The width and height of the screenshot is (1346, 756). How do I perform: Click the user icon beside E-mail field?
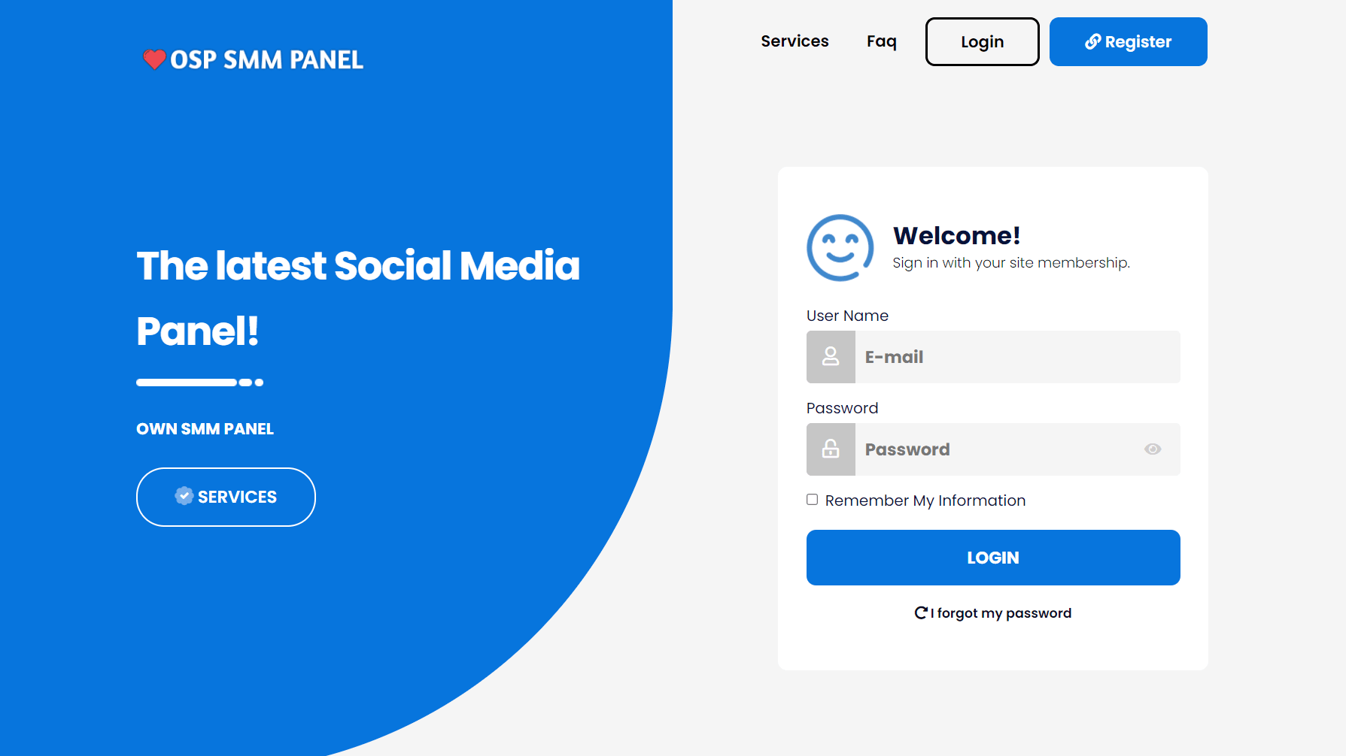click(831, 357)
